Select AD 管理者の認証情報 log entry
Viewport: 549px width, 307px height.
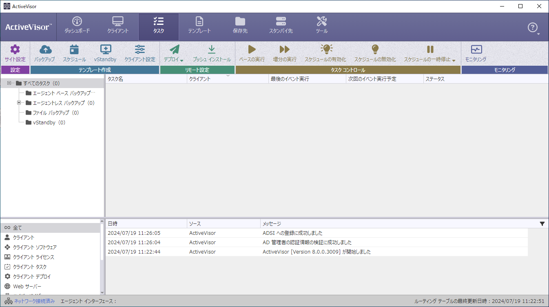point(317,243)
